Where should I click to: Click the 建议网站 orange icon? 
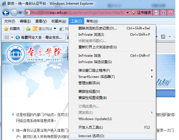[x=35, y=29]
